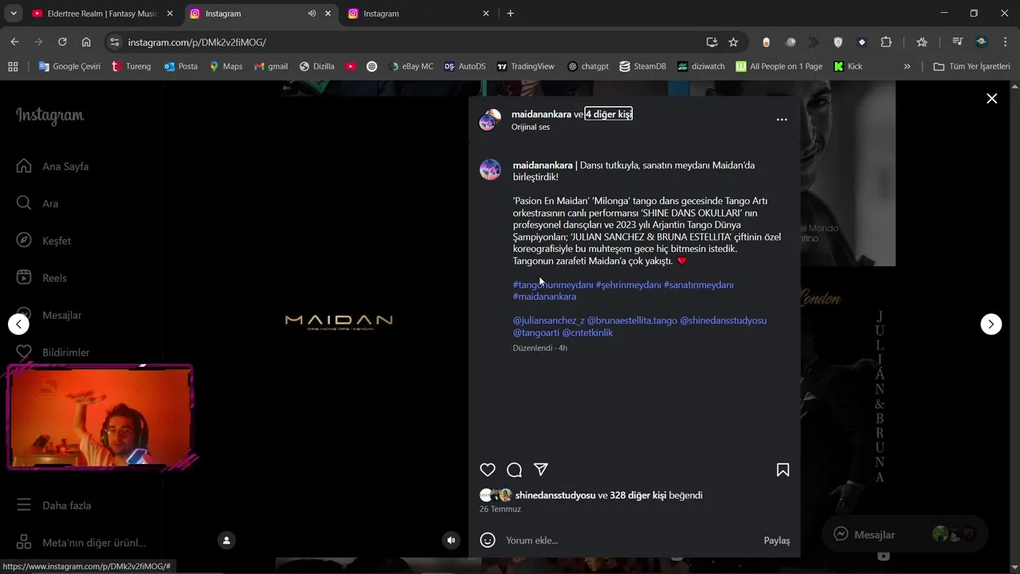The height and width of the screenshot is (574, 1020).
Task: Click maidanankara profile avatar beside caption
Action: click(490, 170)
